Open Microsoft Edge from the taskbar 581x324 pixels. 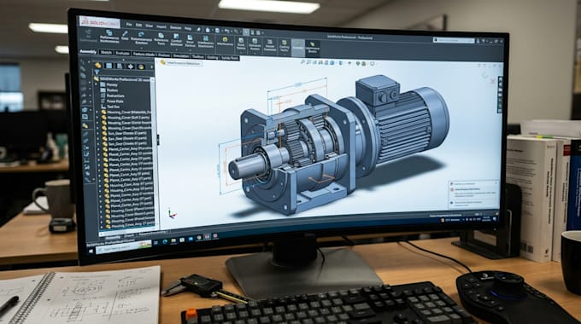(x=165, y=241)
